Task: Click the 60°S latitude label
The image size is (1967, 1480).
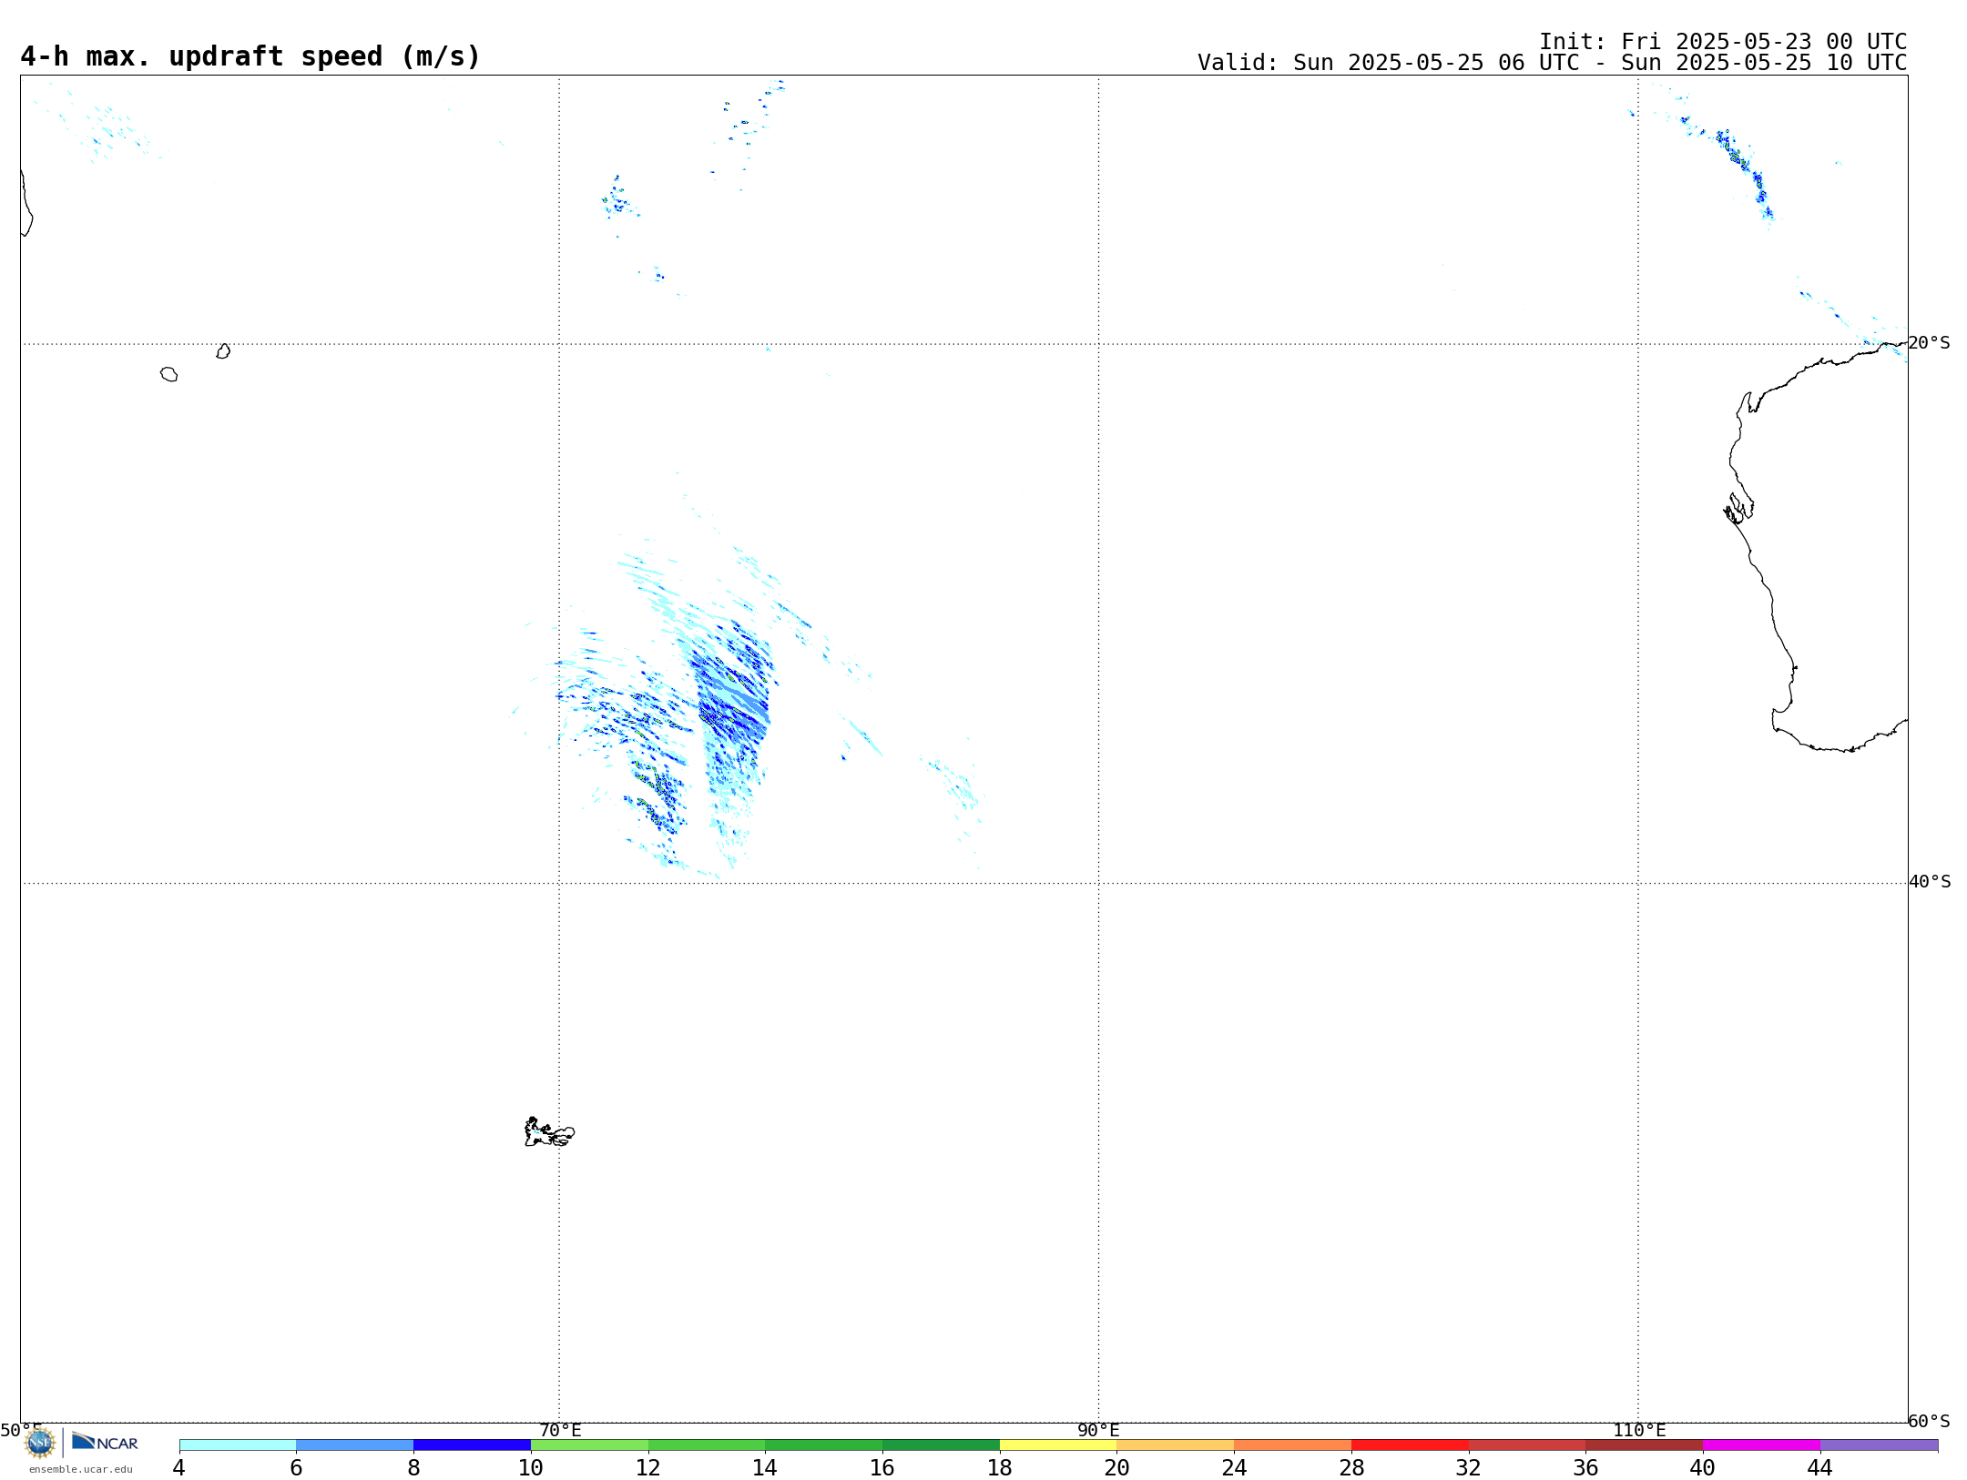Action: click(1930, 1421)
